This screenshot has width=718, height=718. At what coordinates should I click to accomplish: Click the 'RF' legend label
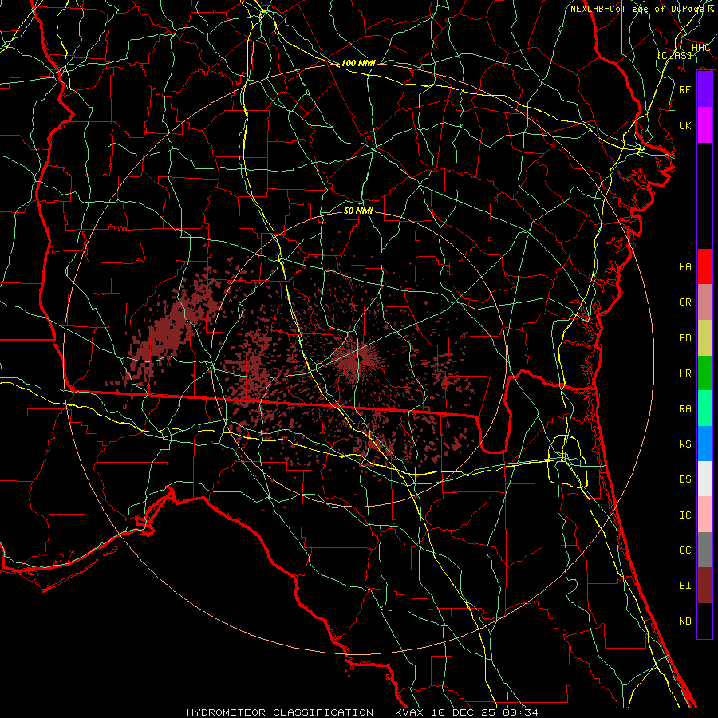click(684, 89)
